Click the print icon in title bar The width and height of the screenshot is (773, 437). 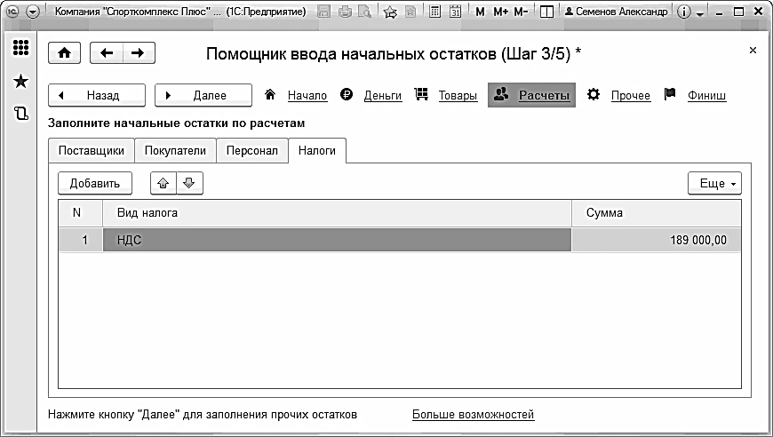pos(345,12)
